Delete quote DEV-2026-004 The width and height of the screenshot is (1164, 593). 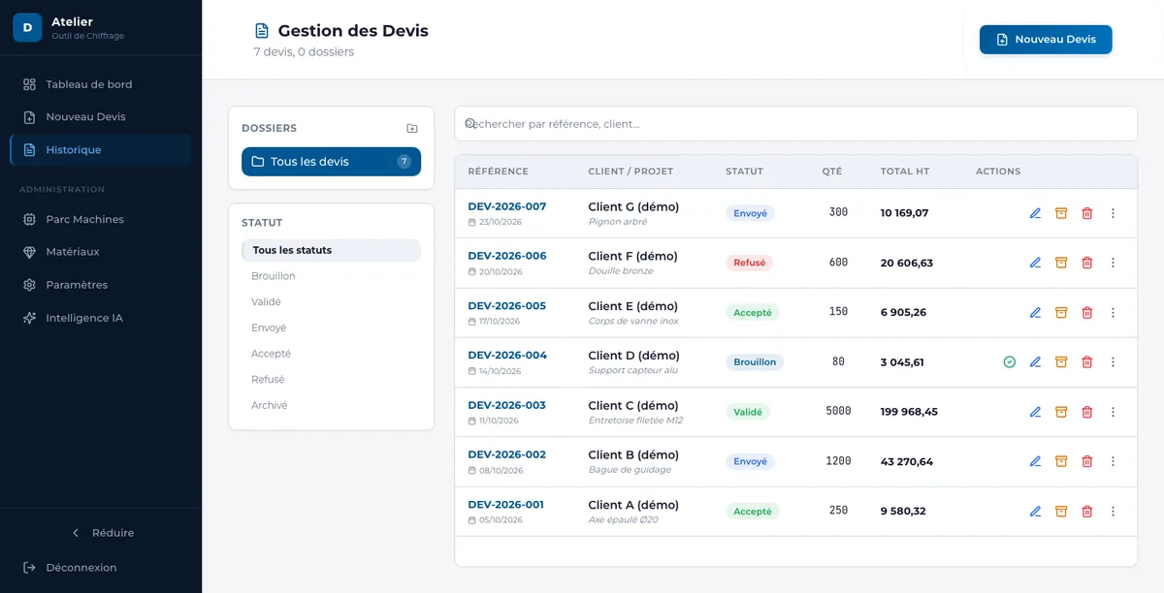[x=1086, y=361]
